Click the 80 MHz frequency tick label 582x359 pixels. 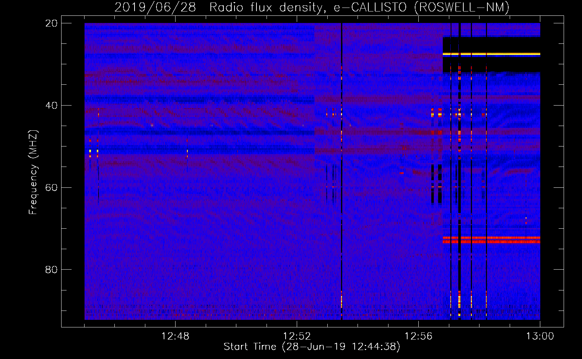[x=51, y=269]
